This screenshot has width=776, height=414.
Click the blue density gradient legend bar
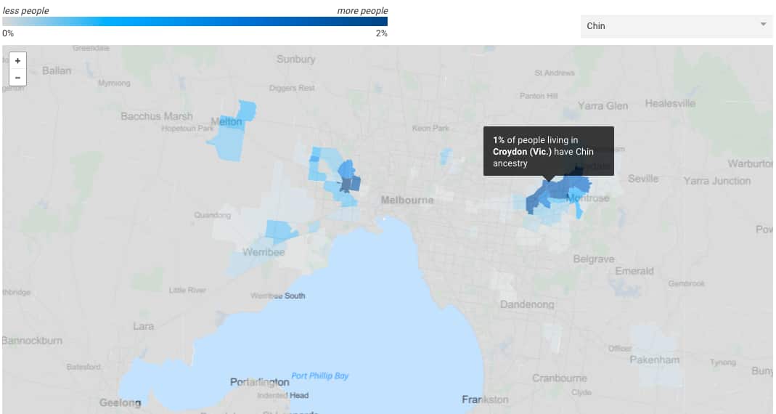[x=195, y=22]
